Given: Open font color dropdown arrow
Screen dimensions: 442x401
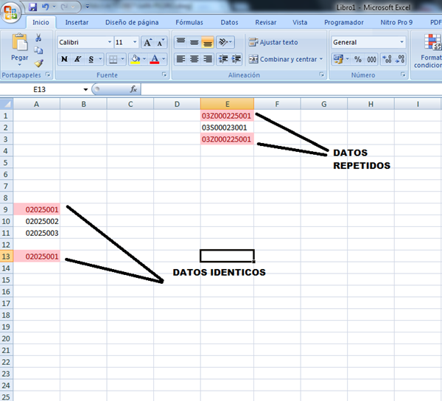Looking at the screenshot, I should coord(164,59).
